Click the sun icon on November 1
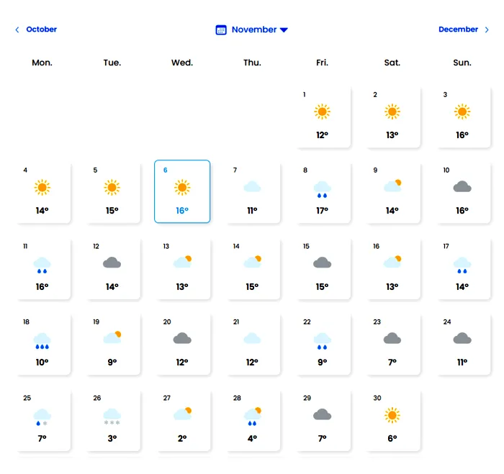The image size is (504, 474). (322, 111)
